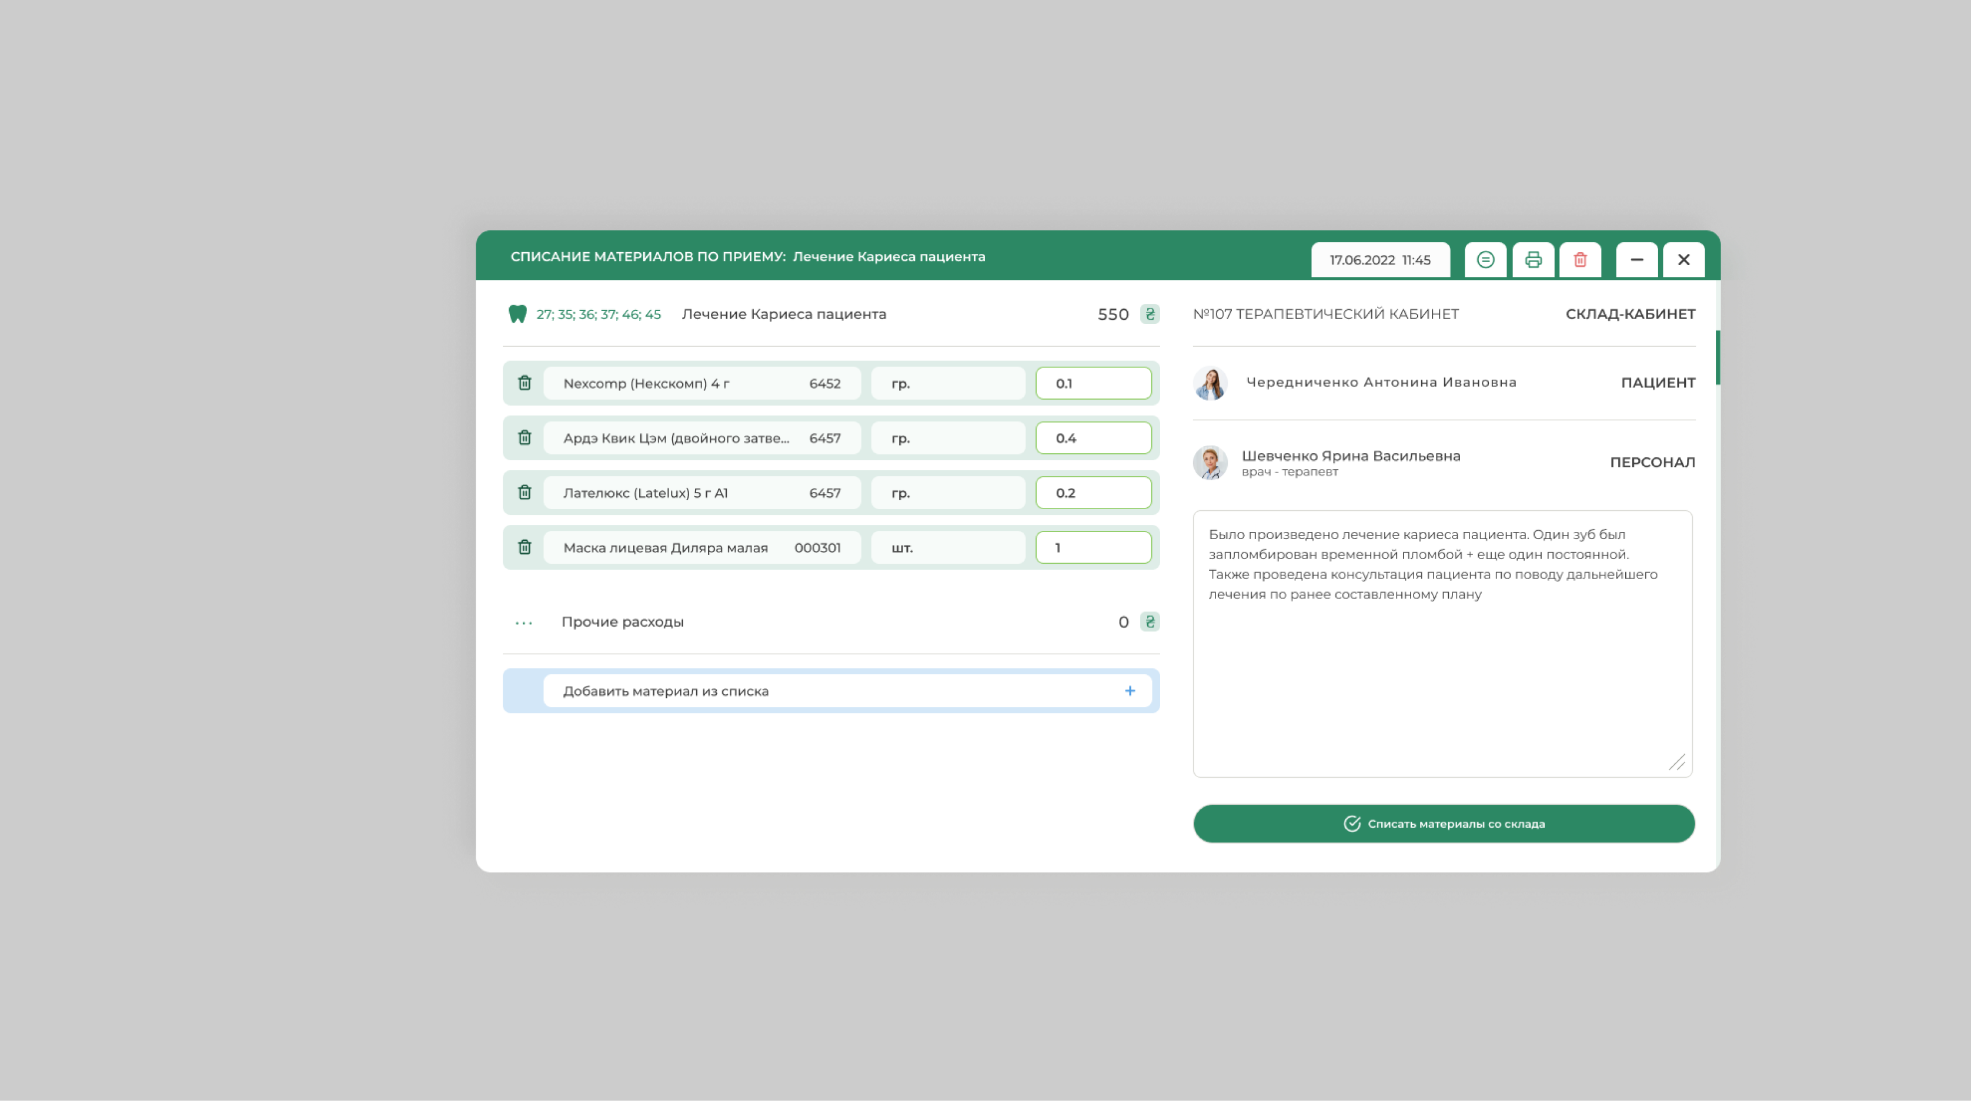Click the treatment notes text area

coord(1442,673)
